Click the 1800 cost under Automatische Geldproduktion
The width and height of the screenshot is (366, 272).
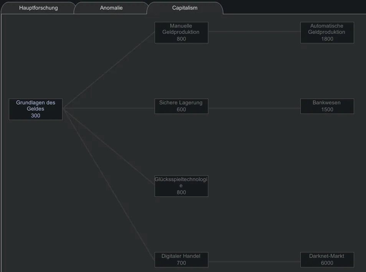click(x=327, y=39)
